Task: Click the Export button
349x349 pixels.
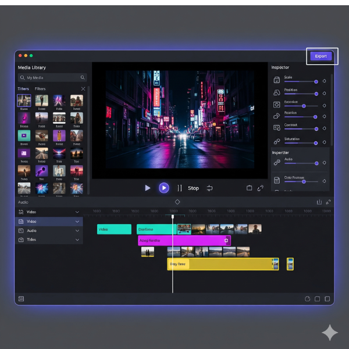Action: pos(321,56)
